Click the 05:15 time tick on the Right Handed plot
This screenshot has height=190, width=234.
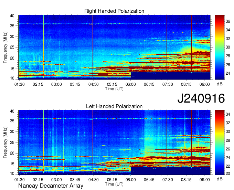pos(112,84)
